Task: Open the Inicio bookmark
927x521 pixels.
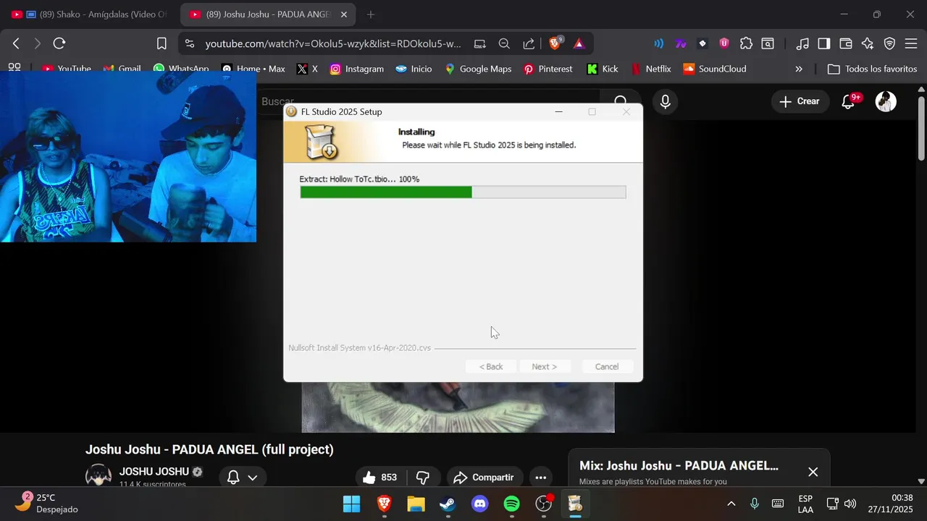Action: coord(414,69)
